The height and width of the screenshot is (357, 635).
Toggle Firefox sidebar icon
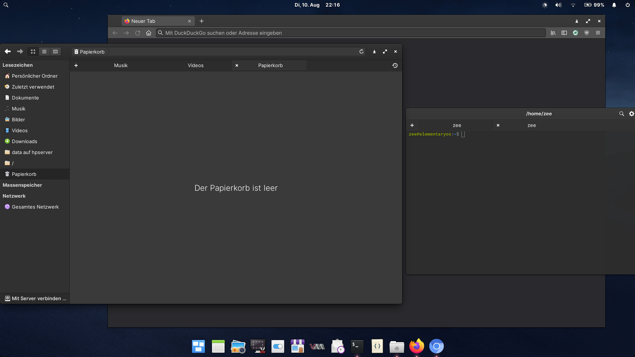[564, 33]
